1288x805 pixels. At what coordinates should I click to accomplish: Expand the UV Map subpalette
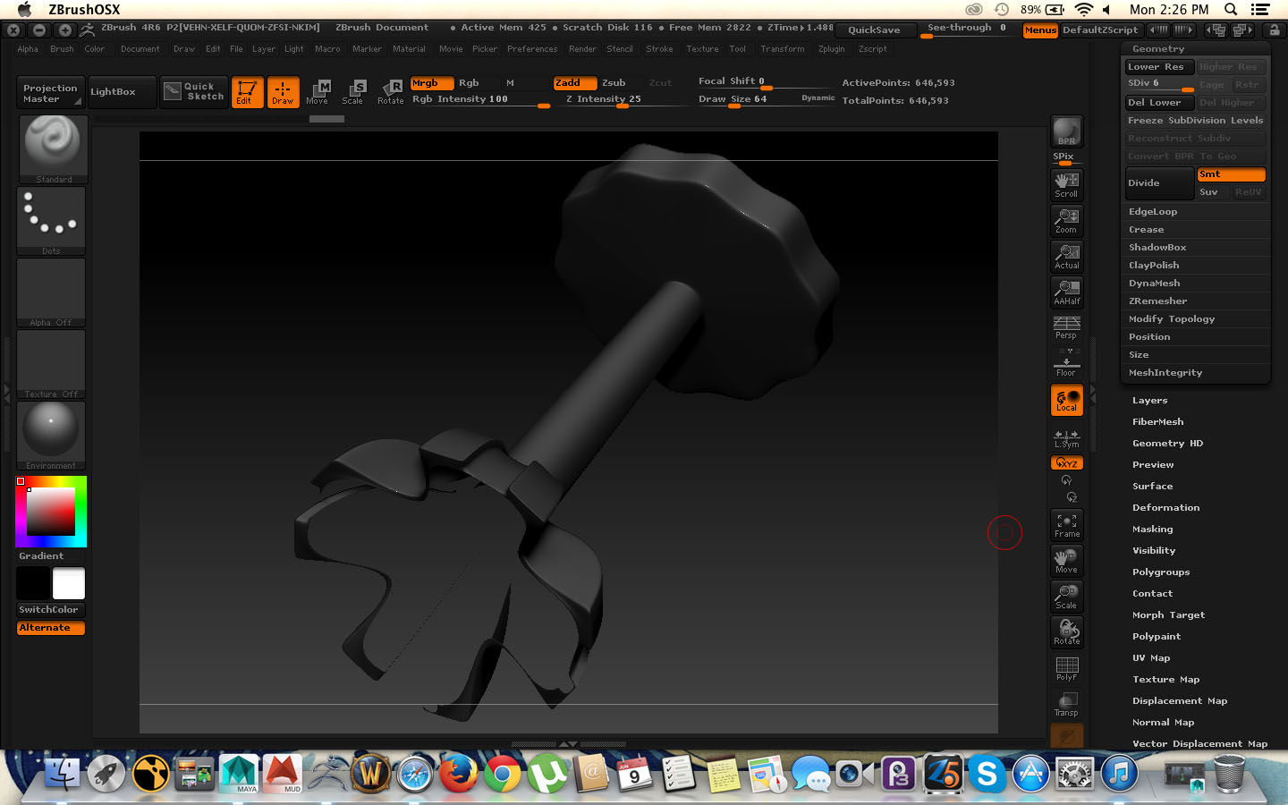[x=1151, y=658]
